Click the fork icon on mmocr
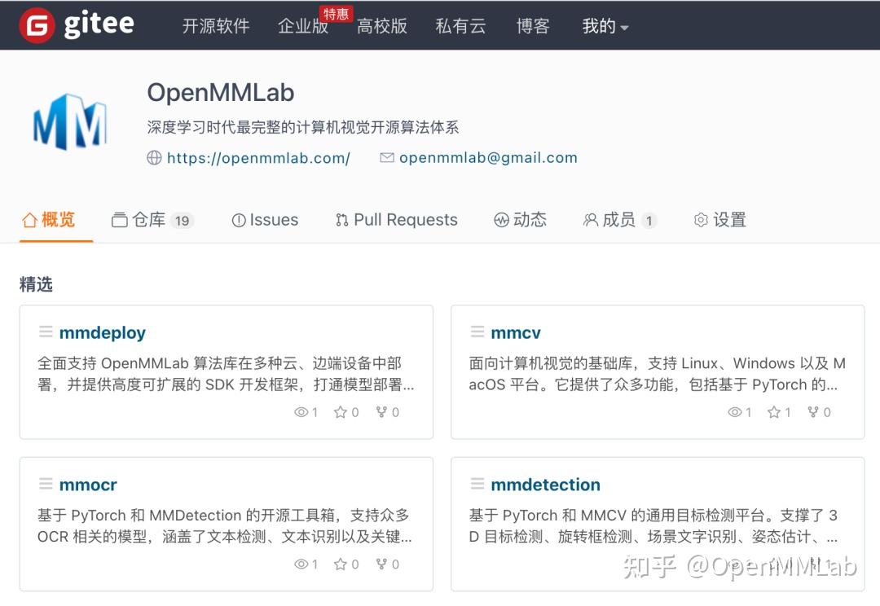The width and height of the screenshot is (880, 606). 381,564
